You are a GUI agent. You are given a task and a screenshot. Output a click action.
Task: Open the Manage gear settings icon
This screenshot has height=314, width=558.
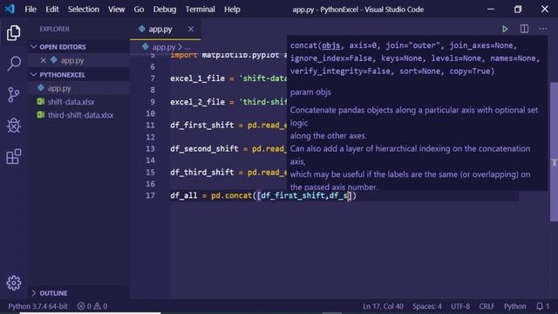coord(14,283)
